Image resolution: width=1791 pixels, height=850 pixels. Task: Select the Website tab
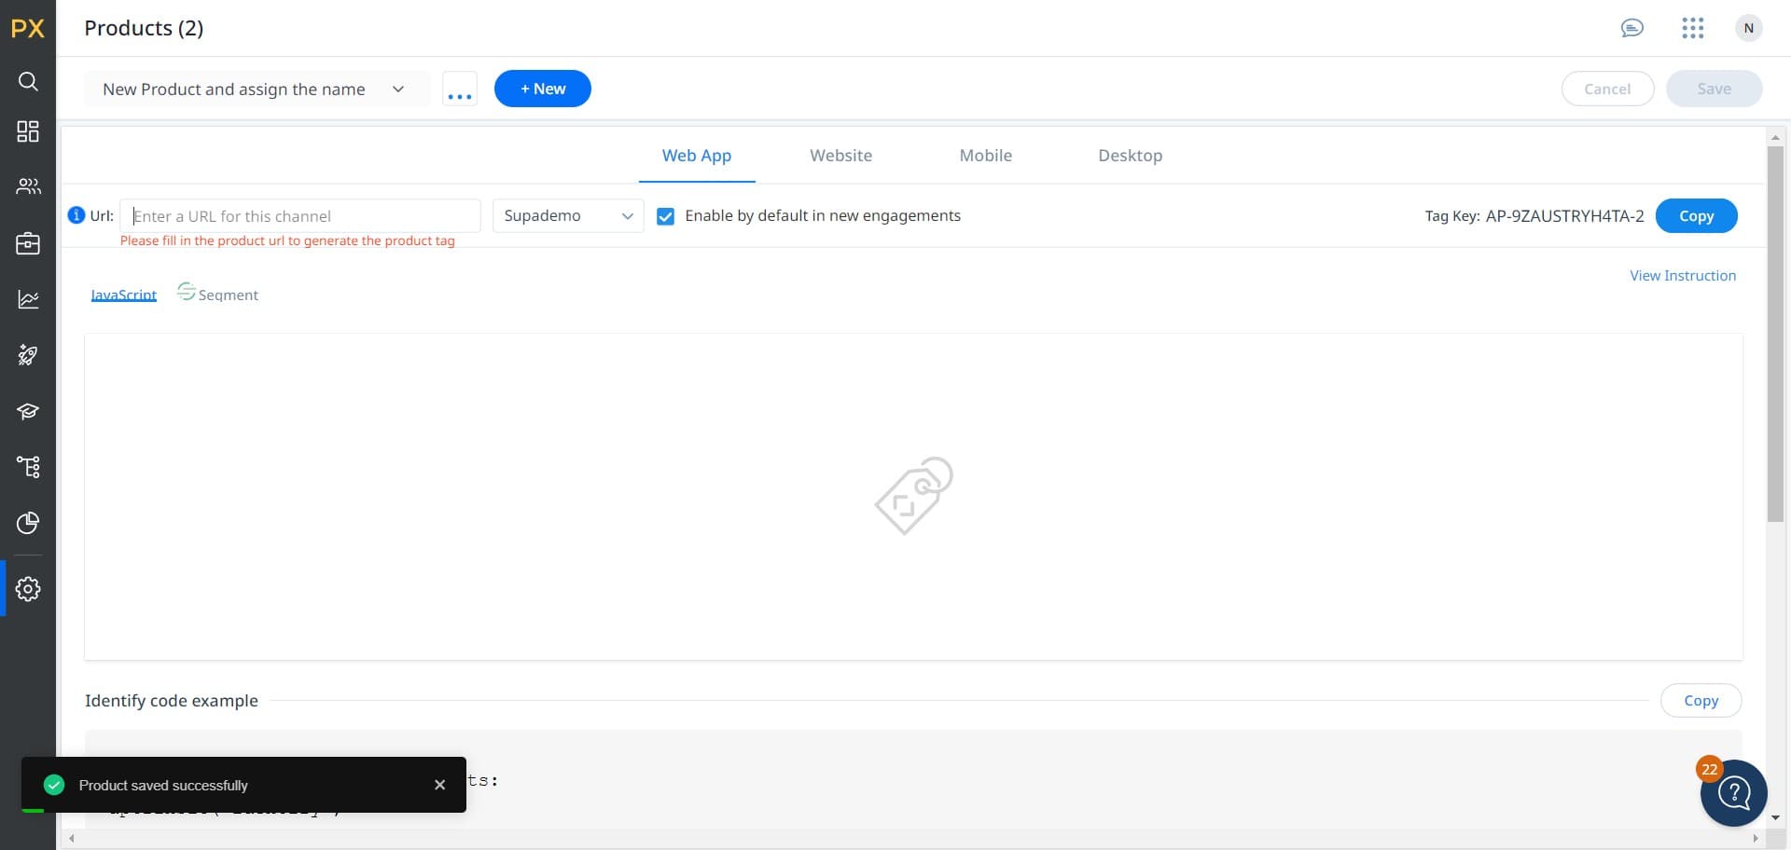(x=840, y=156)
